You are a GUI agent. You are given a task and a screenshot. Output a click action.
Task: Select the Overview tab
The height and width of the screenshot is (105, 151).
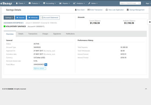click(x=10, y=34)
